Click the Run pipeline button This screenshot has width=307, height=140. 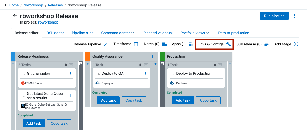coord(274,16)
